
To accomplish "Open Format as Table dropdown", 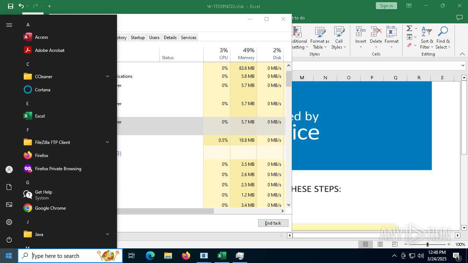I will coord(320,38).
